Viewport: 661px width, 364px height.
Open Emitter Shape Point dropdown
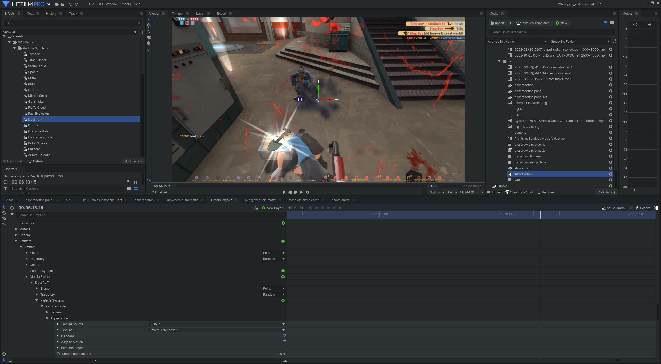274,253
